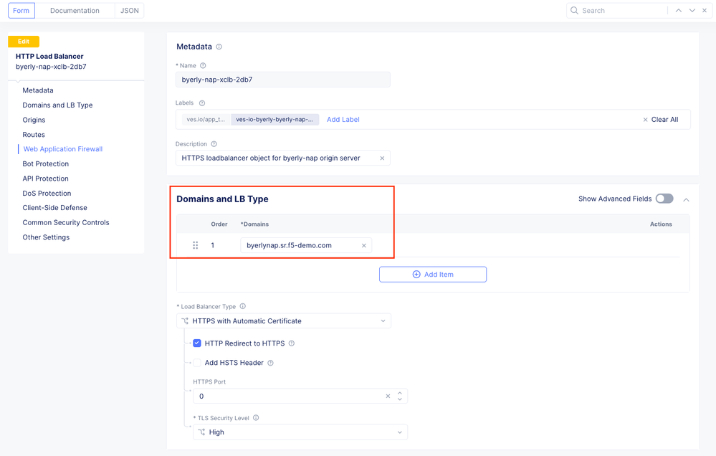Toggle Show Advanced Fields switch
The height and width of the screenshot is (456, 716).
tap(664, 199)
